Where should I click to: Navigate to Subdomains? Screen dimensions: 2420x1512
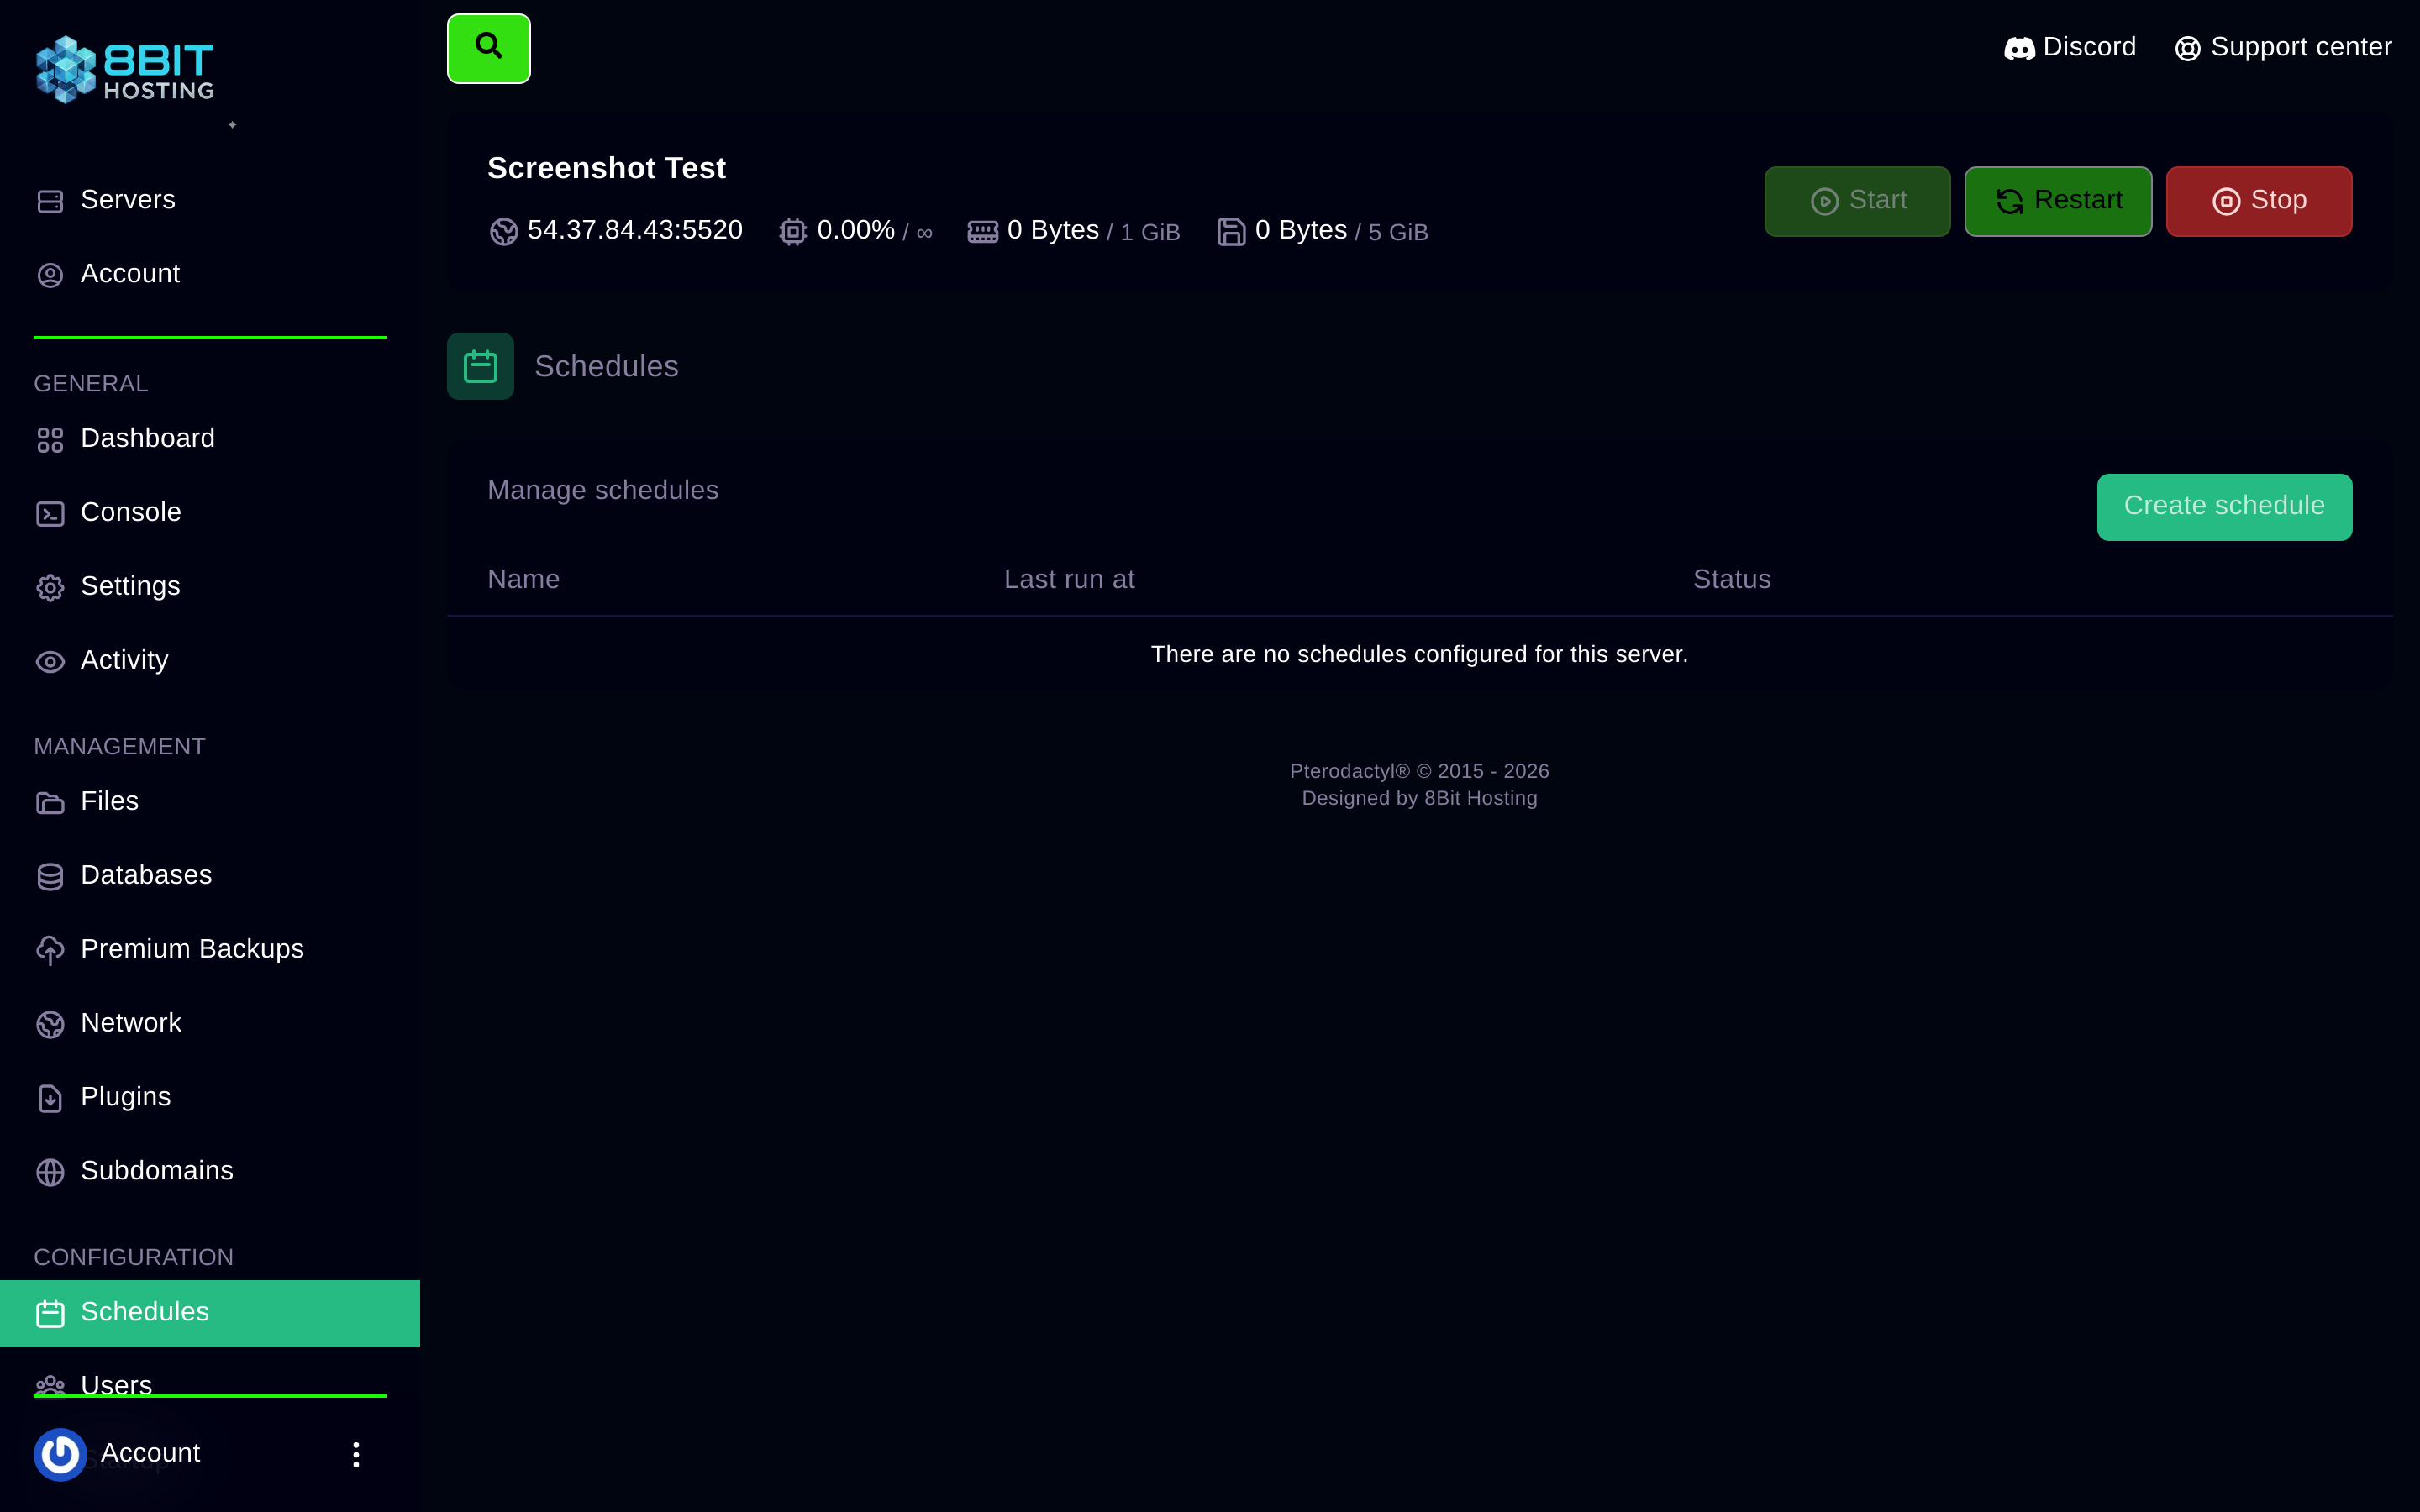pos(210,1171)
